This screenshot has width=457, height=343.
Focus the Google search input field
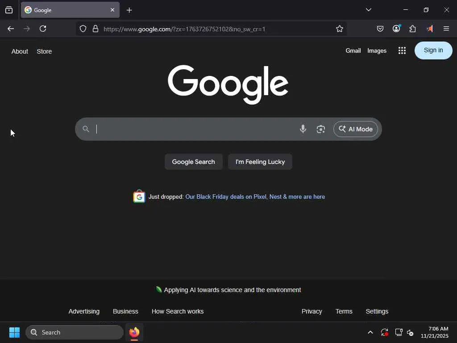195,129
